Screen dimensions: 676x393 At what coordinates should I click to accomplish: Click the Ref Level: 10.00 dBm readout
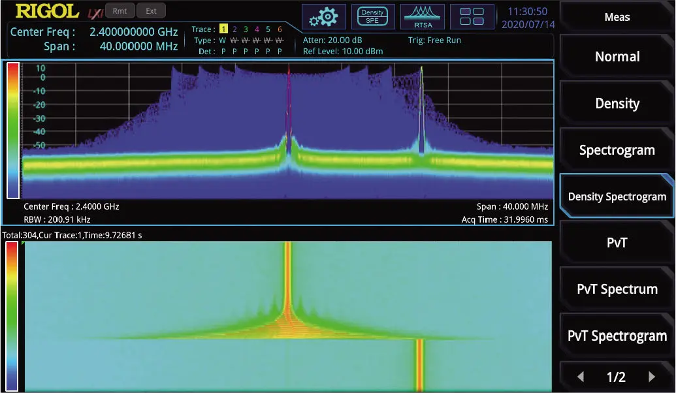pos(343,52)
